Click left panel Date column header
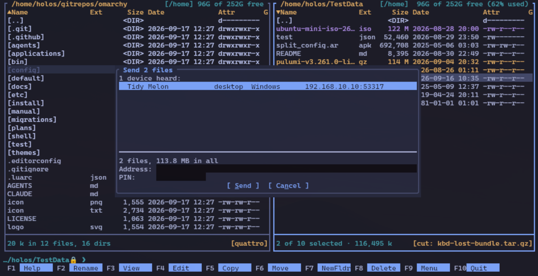This screenshot has width=538, height=276. click(x=156, y=12)
